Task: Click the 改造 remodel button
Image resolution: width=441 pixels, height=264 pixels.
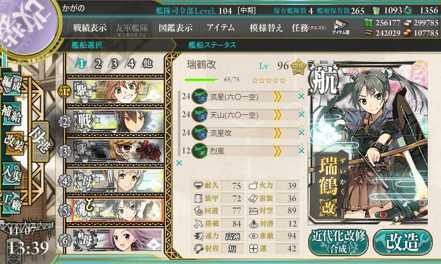Action: [402, 242]
